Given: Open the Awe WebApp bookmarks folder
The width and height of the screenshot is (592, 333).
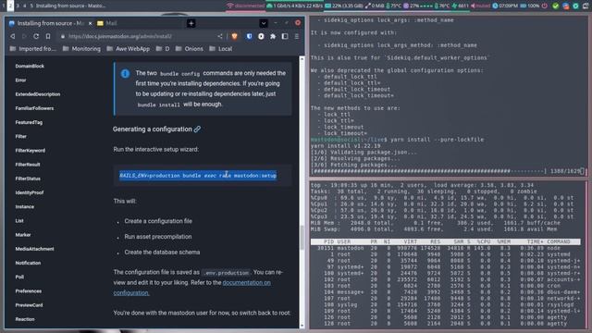Looking at the screenshot, I should [128, 49].
